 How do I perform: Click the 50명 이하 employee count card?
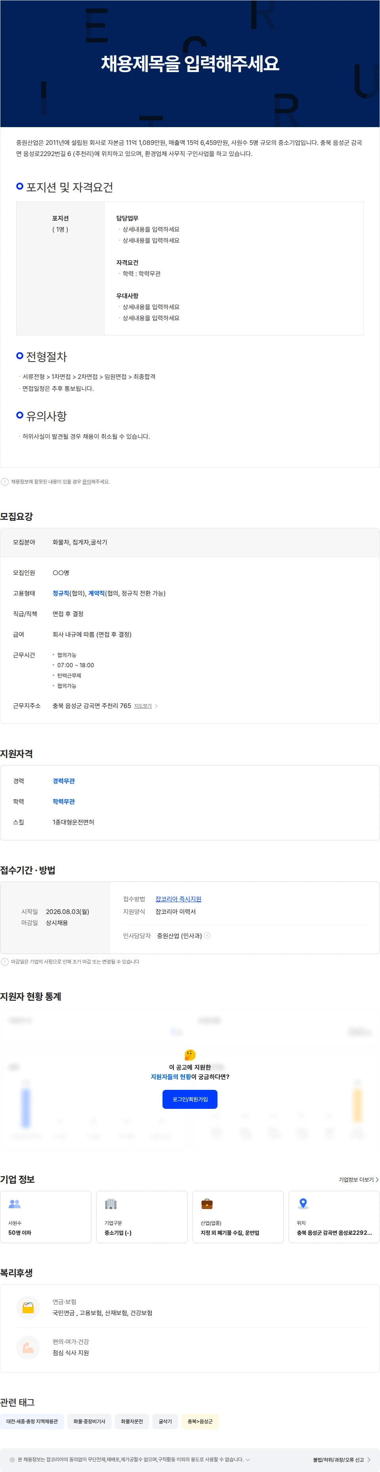pos(46,1217)
